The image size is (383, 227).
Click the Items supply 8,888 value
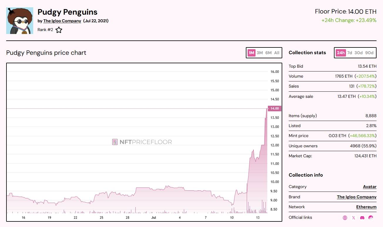pos(371,116)
